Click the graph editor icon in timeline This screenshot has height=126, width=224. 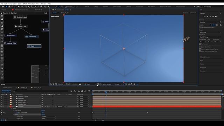click(x=89, y=91)
